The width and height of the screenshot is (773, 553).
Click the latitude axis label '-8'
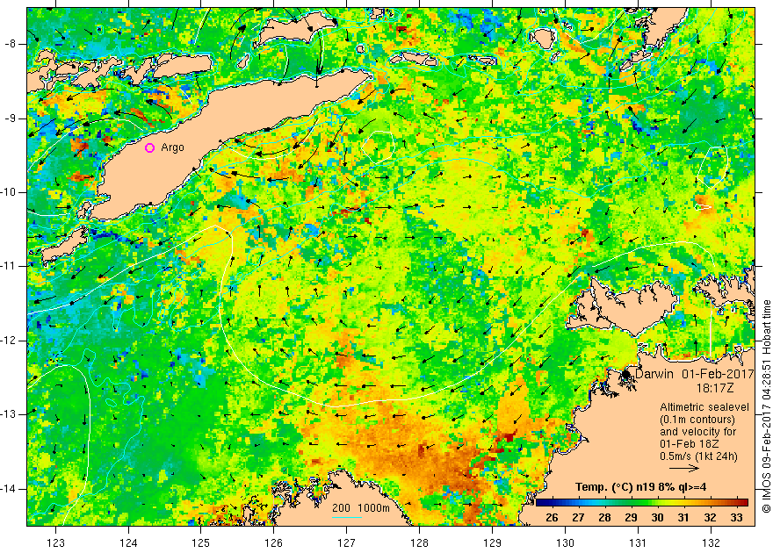click(x=11, y=44)
